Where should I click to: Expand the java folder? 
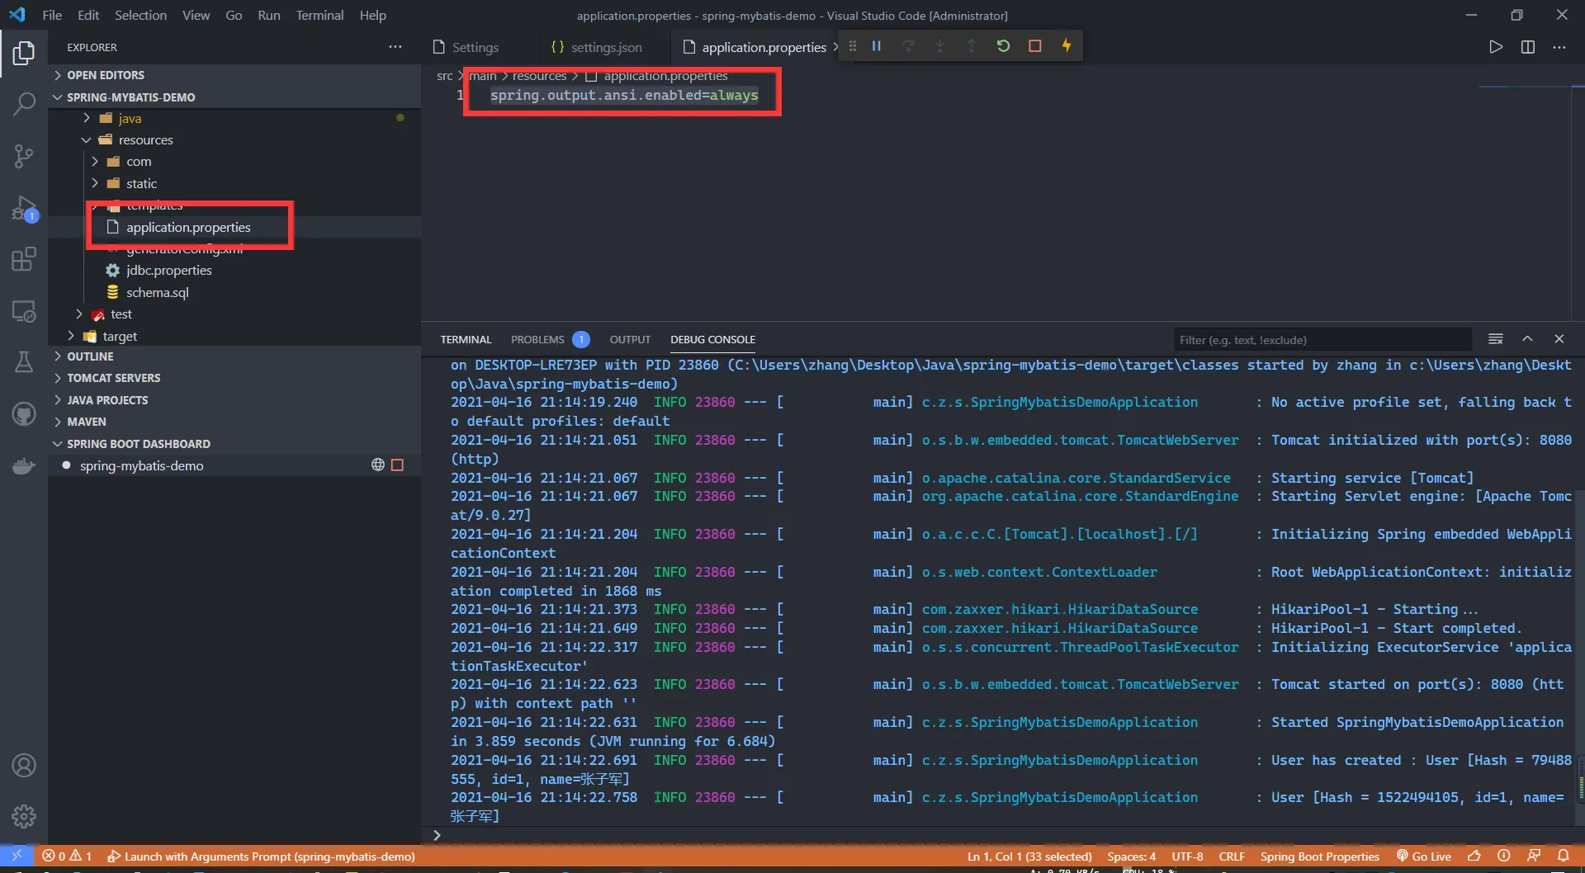click(130, 118)
